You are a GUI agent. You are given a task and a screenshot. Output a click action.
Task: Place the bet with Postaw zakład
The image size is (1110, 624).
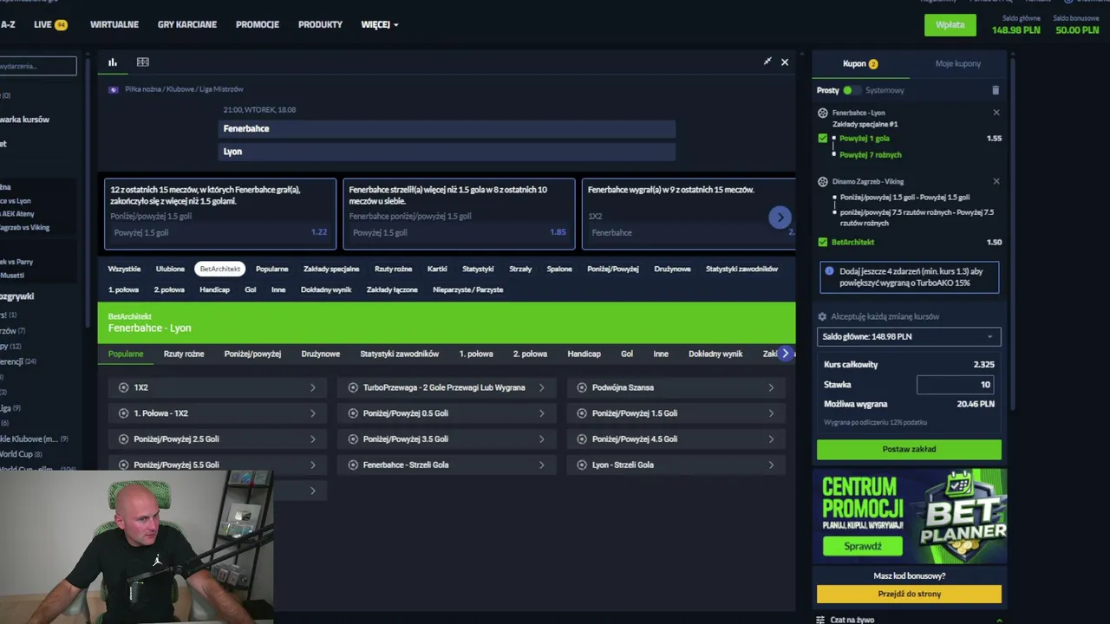click(909, 449)
